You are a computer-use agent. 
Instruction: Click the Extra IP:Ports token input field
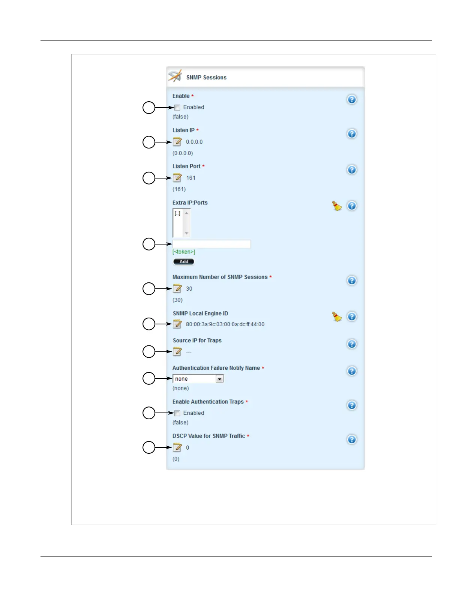(x=211, y=244)
